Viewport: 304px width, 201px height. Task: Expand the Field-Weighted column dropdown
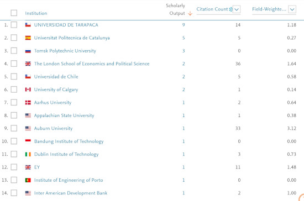point(292,9)
